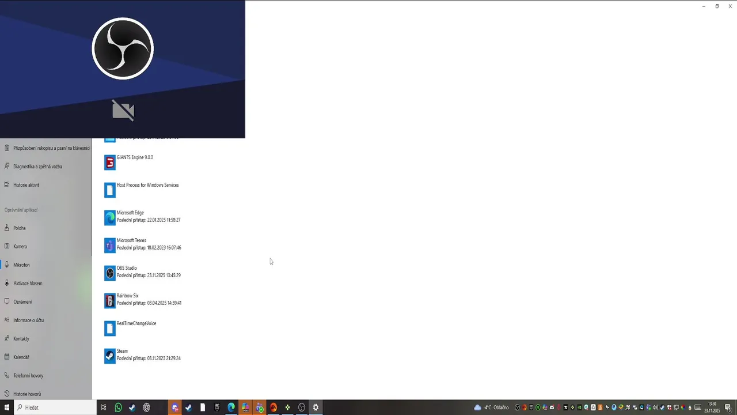Screen dimensions: 737x415
Task: Select the 'Host Process for Windows Services' entry
Action: (141, 190)
